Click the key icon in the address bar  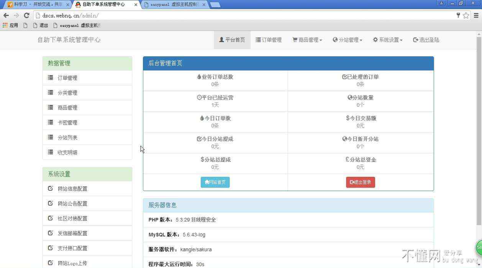click(x=458, y=15)
